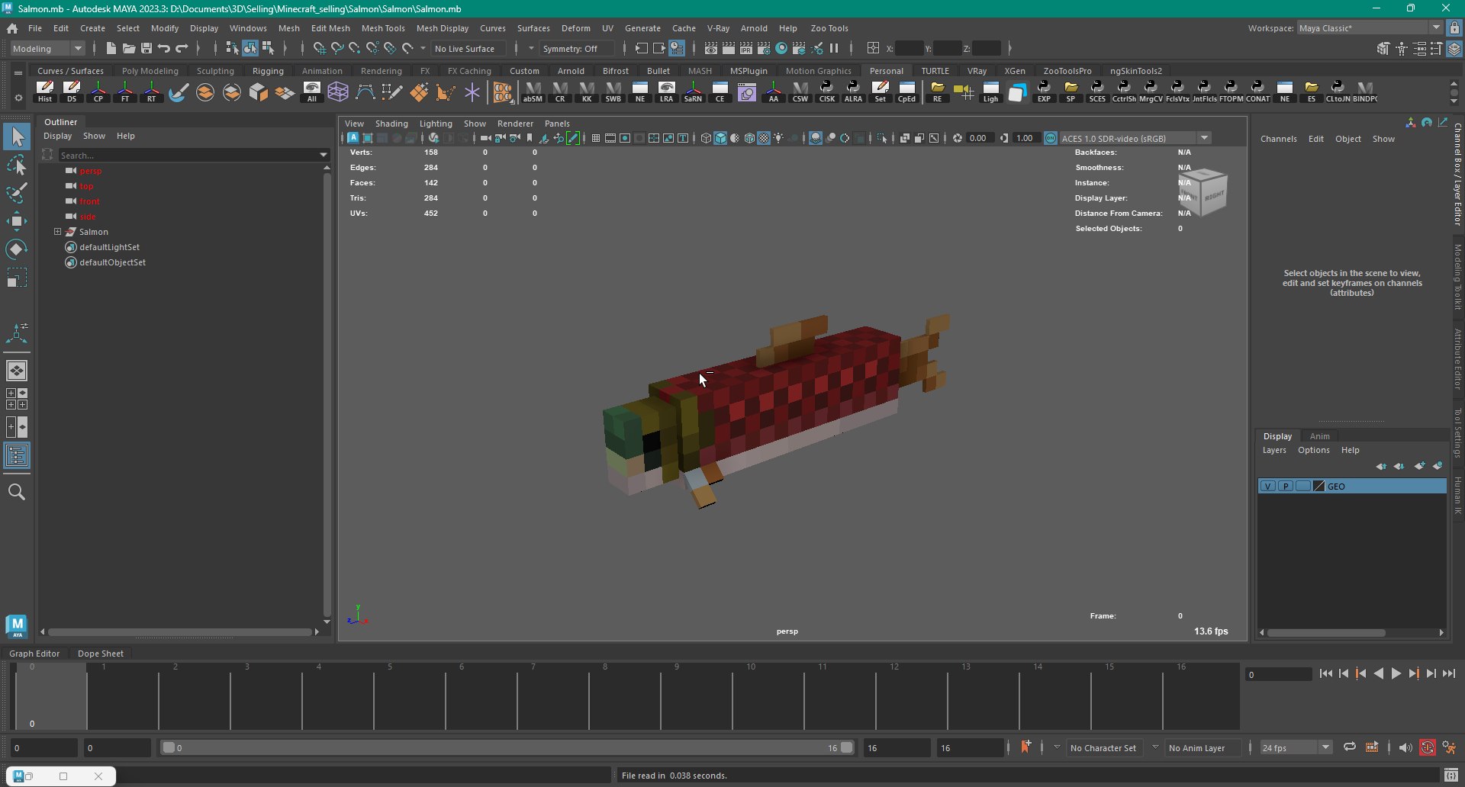Step forward one frame

pyautogui.click(x=1431, y=673)
